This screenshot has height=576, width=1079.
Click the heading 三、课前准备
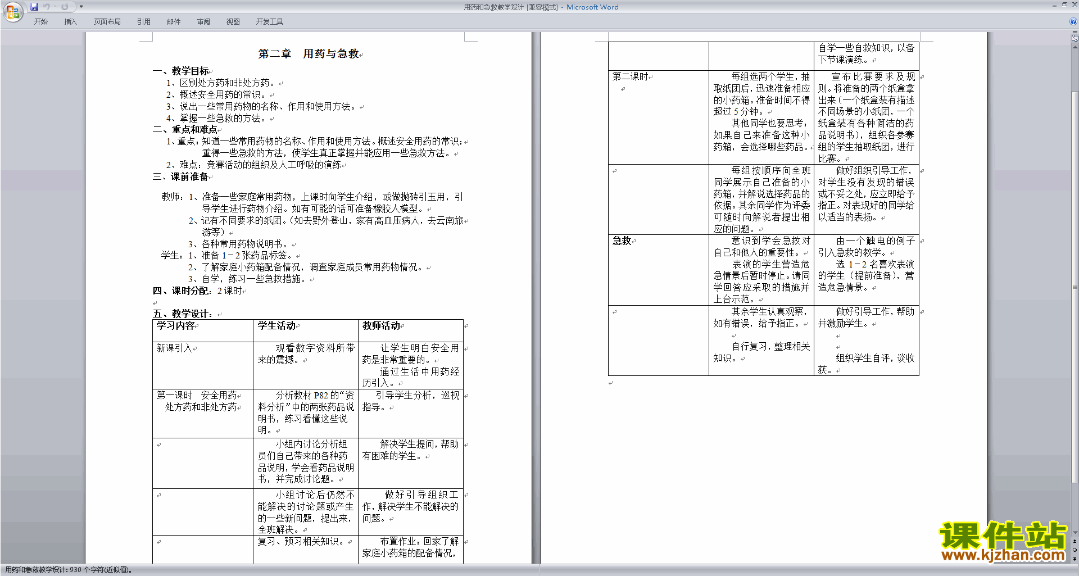coord(180,176)
